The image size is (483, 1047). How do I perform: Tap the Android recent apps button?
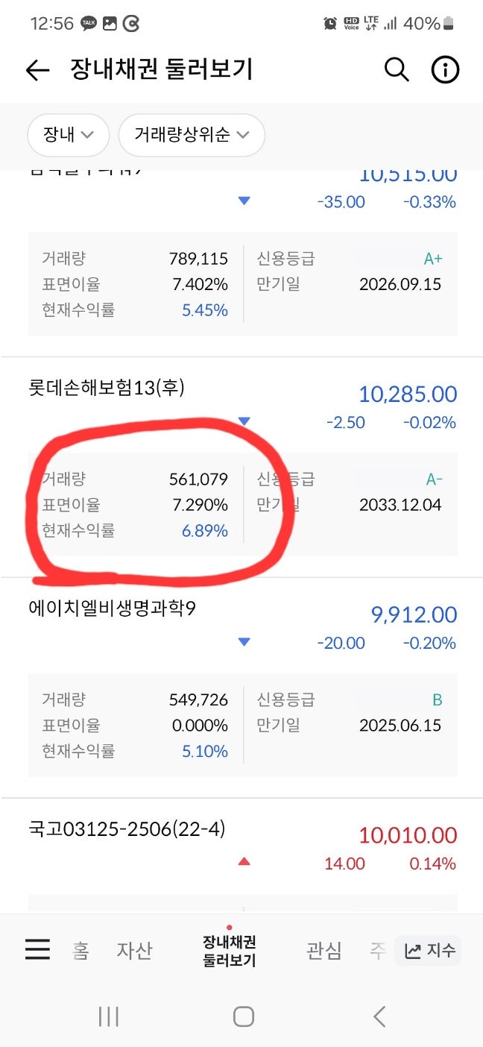(109, 1016)
